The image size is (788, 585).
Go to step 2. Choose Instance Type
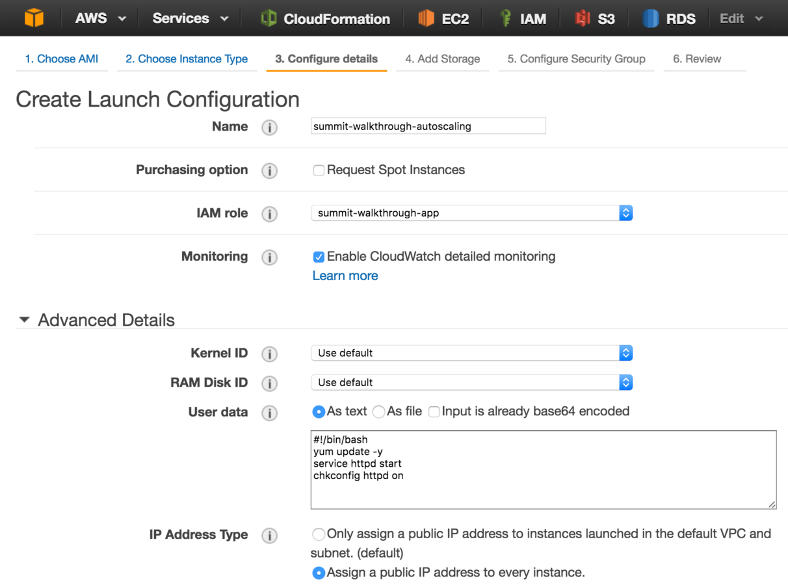tap(187, 58)
